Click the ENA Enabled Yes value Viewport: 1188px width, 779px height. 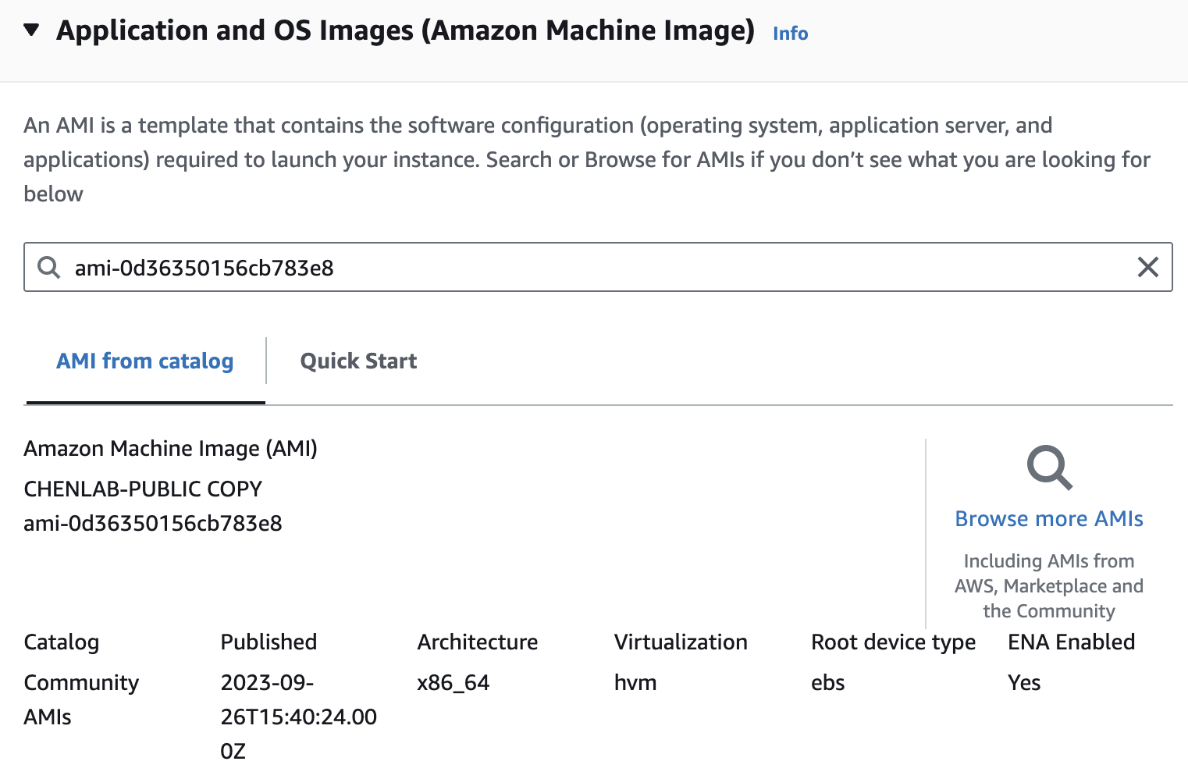point(1024,683)
